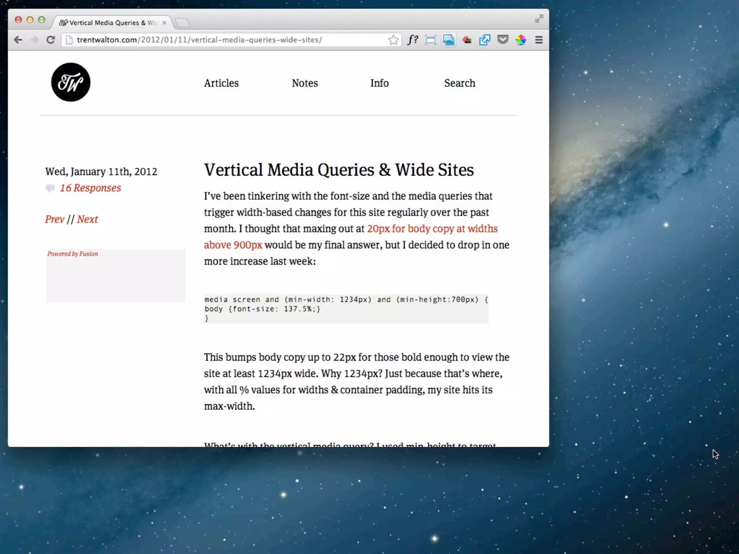Image resolution: width=739 pixels, height=554 pixels.
Task: Open the Search navigation link
Action: pos(459,83)
